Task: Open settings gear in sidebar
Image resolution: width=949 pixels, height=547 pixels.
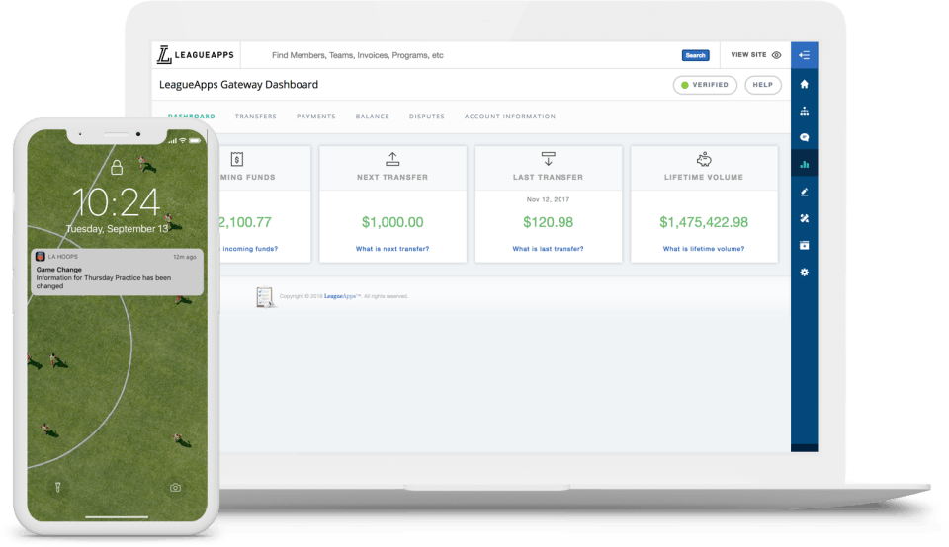Action: [805, 272]
